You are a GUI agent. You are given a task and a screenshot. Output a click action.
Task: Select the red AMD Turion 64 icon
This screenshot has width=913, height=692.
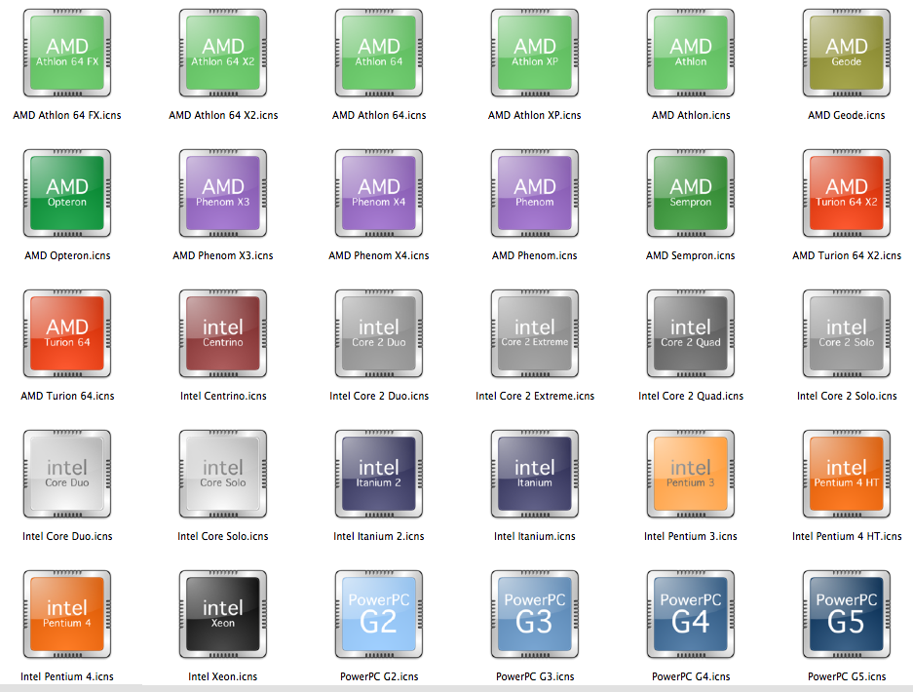[x=67, y=333]
